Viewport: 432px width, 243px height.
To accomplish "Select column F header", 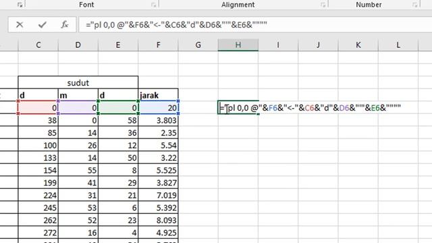I will [x=158, y=45].
